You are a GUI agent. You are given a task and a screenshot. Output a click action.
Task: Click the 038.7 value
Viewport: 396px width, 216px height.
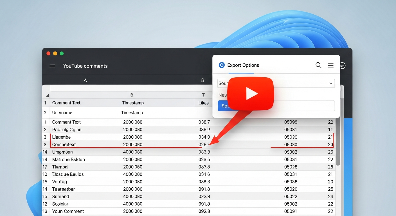click(x=204, y=122)
